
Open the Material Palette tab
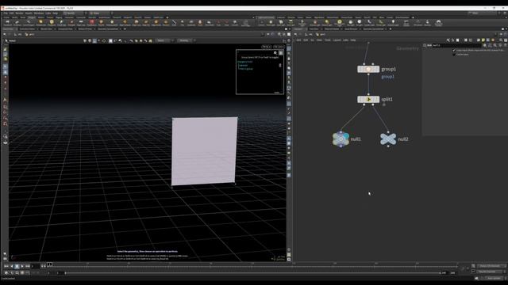click(x=332, y=29)
